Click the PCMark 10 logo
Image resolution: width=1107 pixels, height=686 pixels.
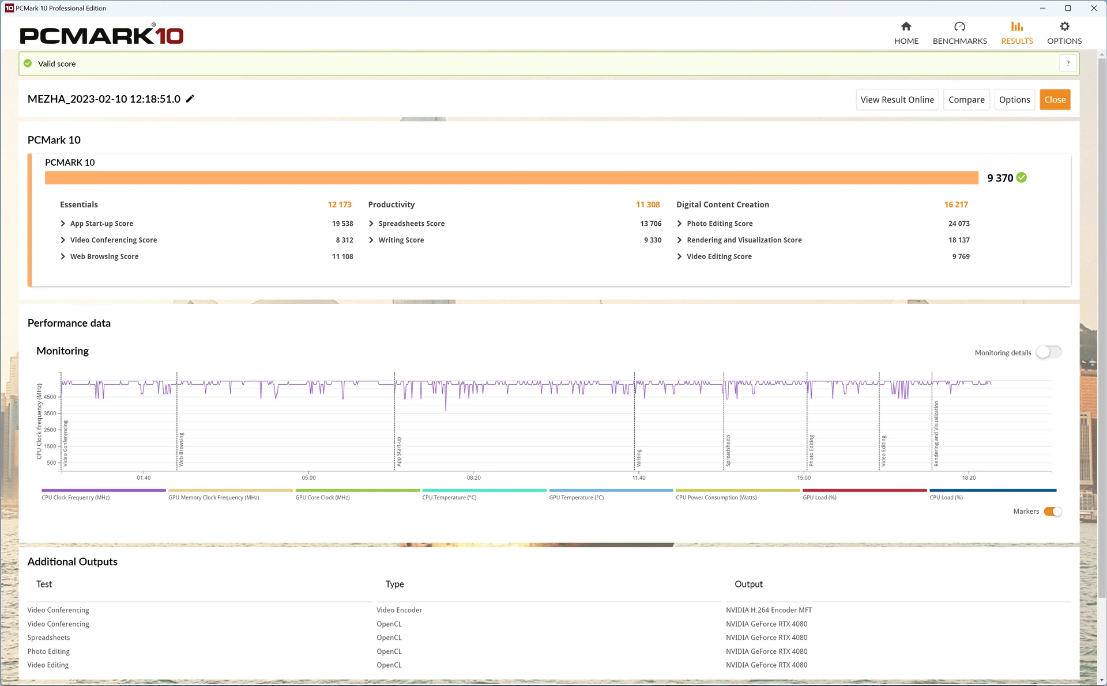[101, 35]
